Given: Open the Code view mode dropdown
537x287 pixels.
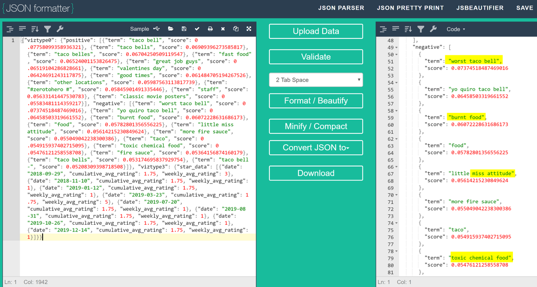Looking at the screenshot, I should (x=456, y=29).
